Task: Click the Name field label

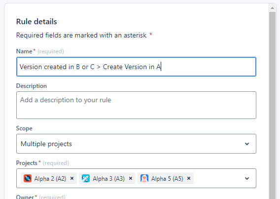Action: (24, 51)
